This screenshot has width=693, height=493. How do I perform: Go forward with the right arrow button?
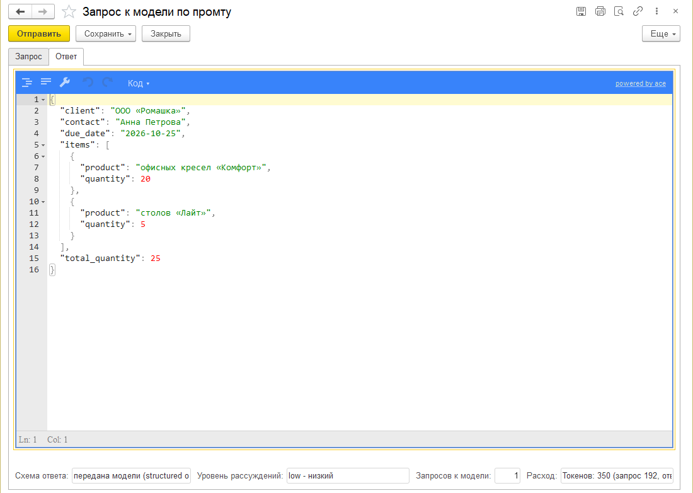pyautogui.click(x=43, y=11)
